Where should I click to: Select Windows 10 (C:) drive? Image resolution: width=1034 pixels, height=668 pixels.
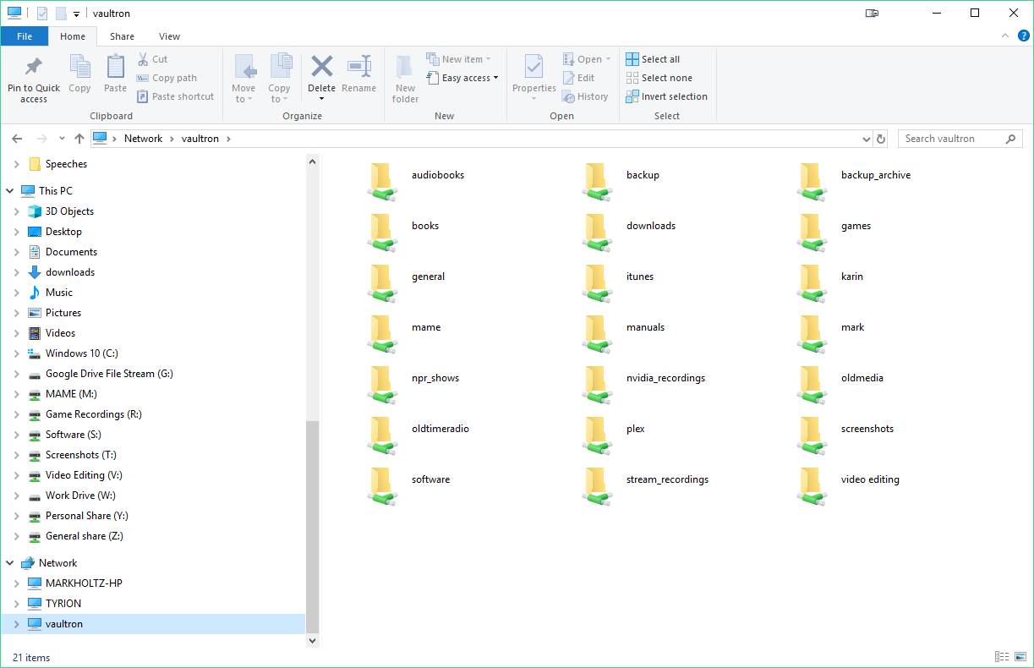tap(81, 353)
